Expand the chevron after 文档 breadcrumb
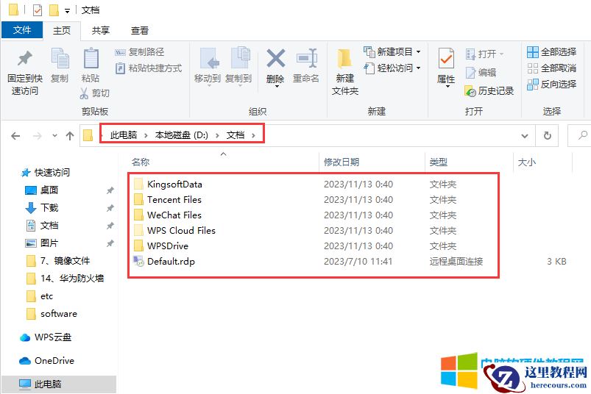 pyautogui.click(x=253, y=135)
